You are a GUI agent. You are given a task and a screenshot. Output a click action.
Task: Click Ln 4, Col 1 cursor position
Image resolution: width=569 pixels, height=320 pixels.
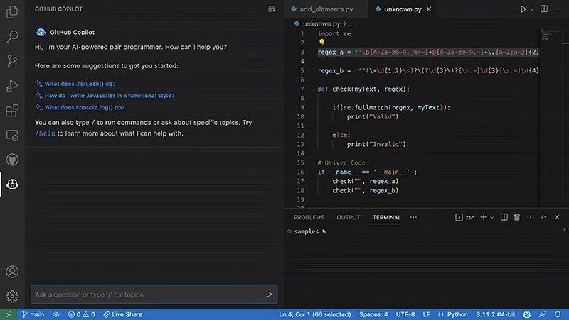pyautogui.click(x=315, y=314)
